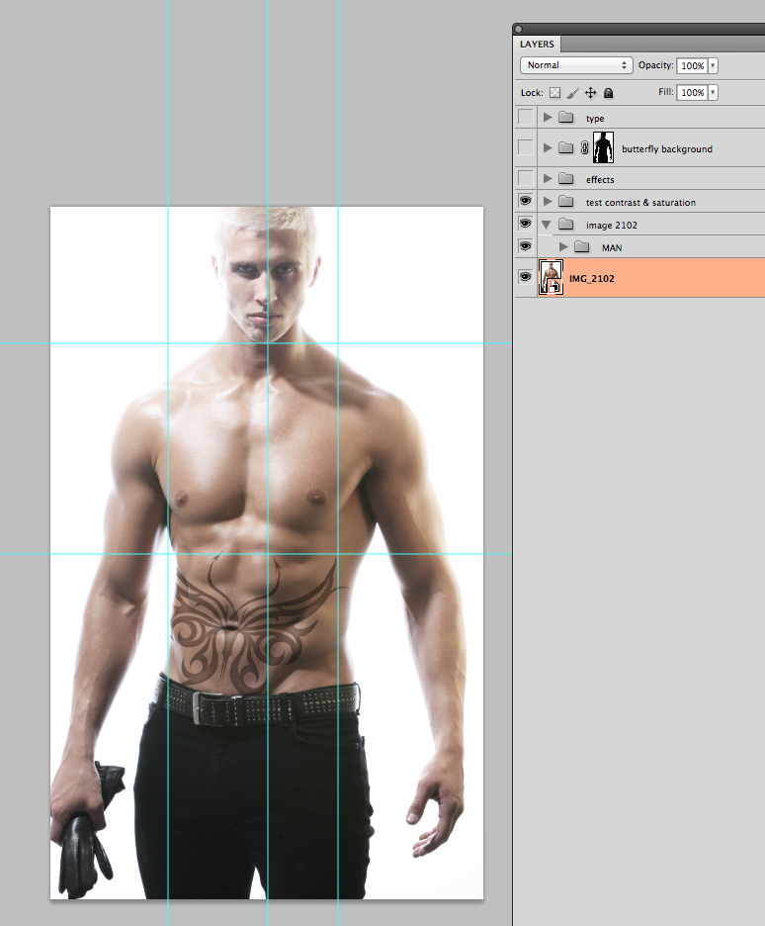Click the Fill value field

click(693, 92)
